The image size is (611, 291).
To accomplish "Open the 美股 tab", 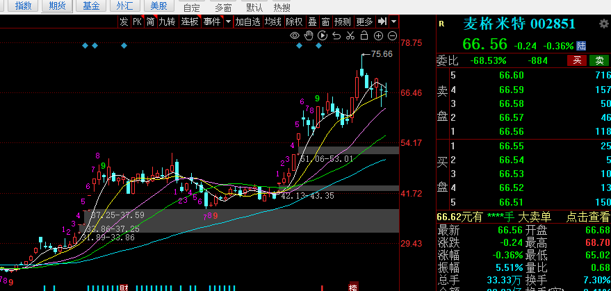I will coord(158,6).
